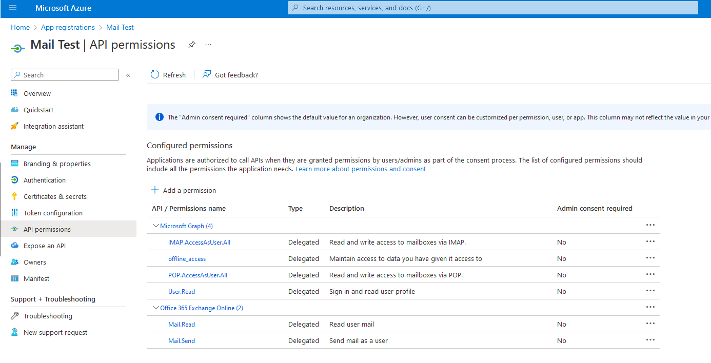Viewport: 711px width, 363px height.
Task: Open ellipsis menu for Mail.Send row
Action: (650, 340)
